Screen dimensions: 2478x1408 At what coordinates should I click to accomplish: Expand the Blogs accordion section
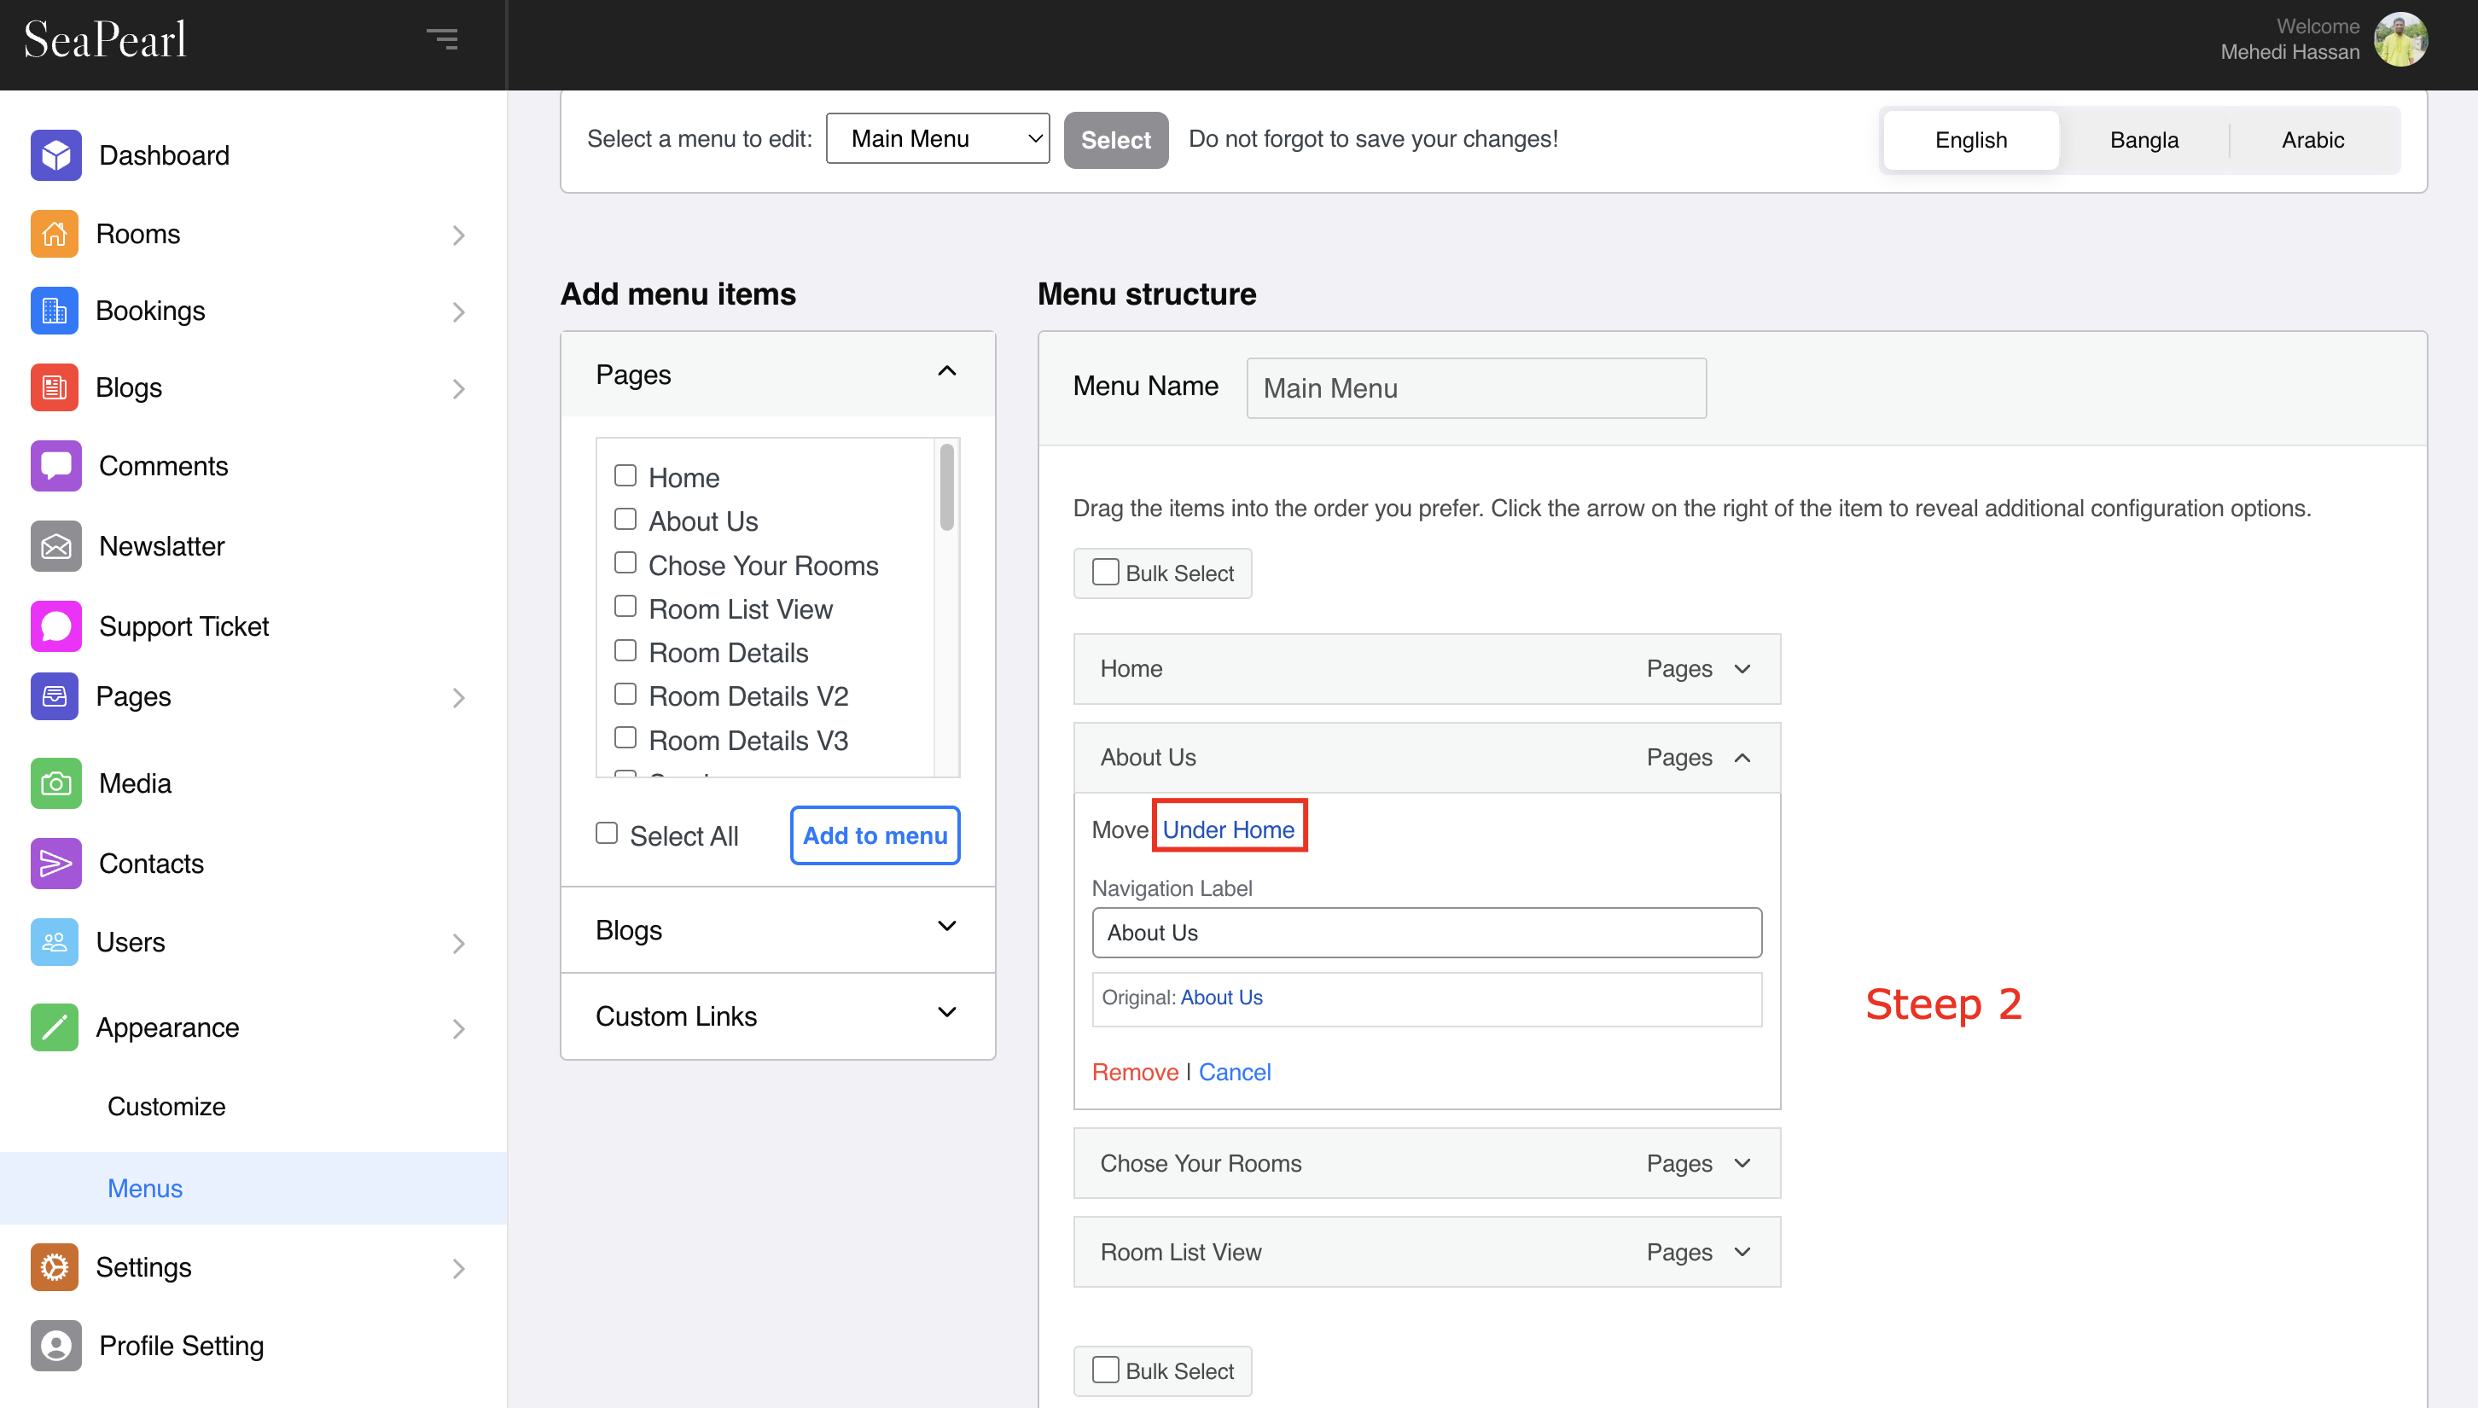[x=777, y=929]
